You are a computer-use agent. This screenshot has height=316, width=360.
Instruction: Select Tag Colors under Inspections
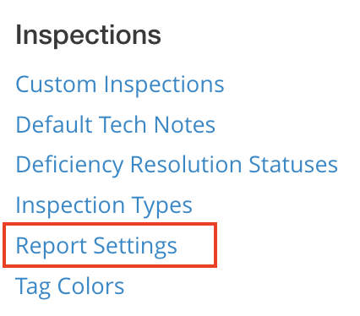pyautogui.click(x=69, y=286)
